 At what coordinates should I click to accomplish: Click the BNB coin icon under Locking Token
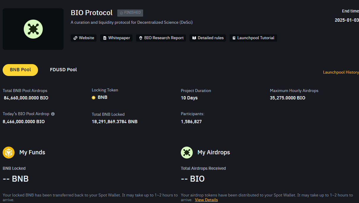click(x=94, y=98)
